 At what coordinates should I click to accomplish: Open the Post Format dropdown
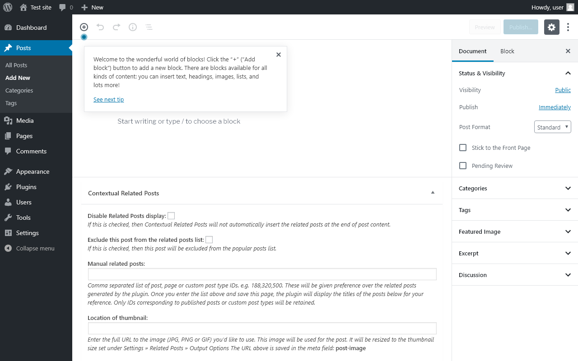coord(552,127)
